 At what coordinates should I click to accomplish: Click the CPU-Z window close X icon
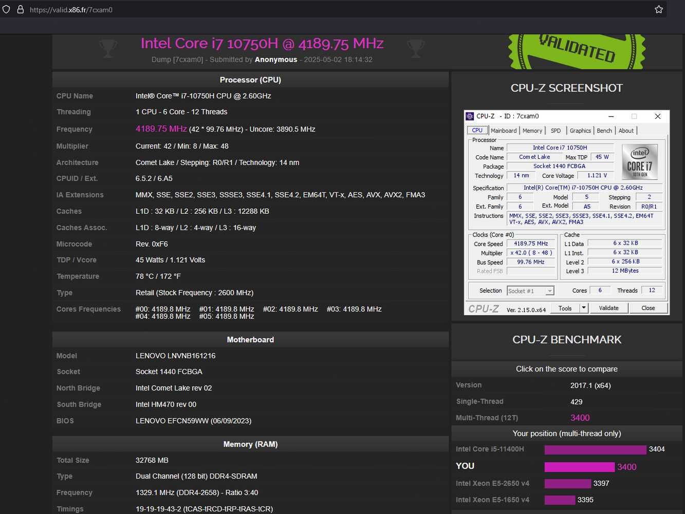658,116
